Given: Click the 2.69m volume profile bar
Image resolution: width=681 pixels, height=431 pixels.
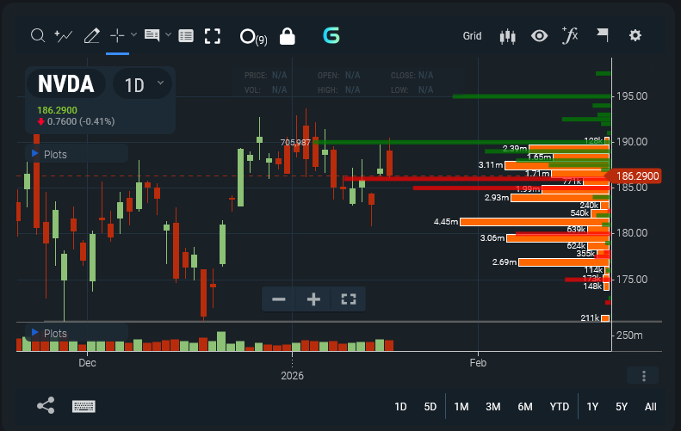Looking at the screenshot, I should pyautogui.click(x=564, y=262).
